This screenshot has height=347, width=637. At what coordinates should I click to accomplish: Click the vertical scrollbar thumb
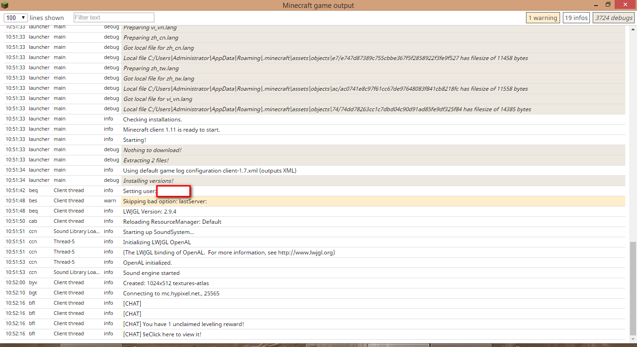click(x=632, y=288)
